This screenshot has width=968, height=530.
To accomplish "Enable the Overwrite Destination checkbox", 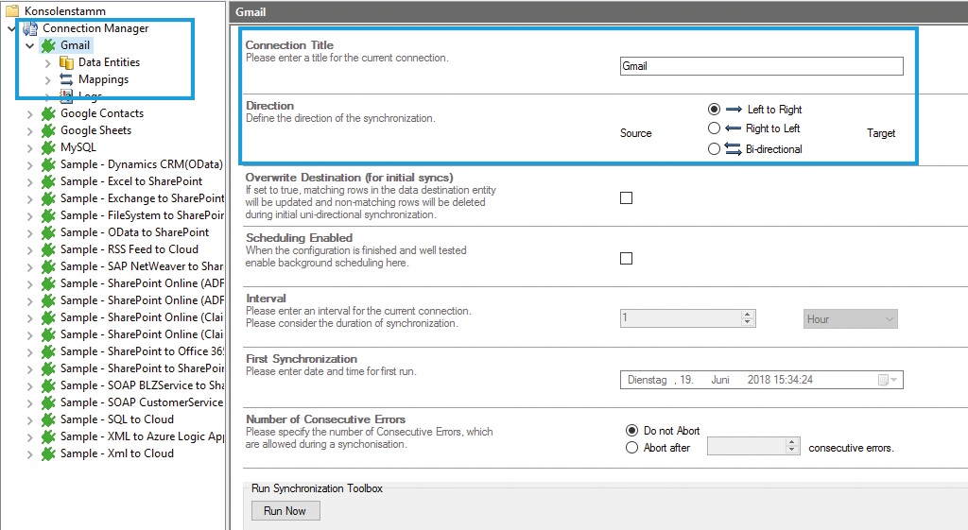I will point(626,198).
